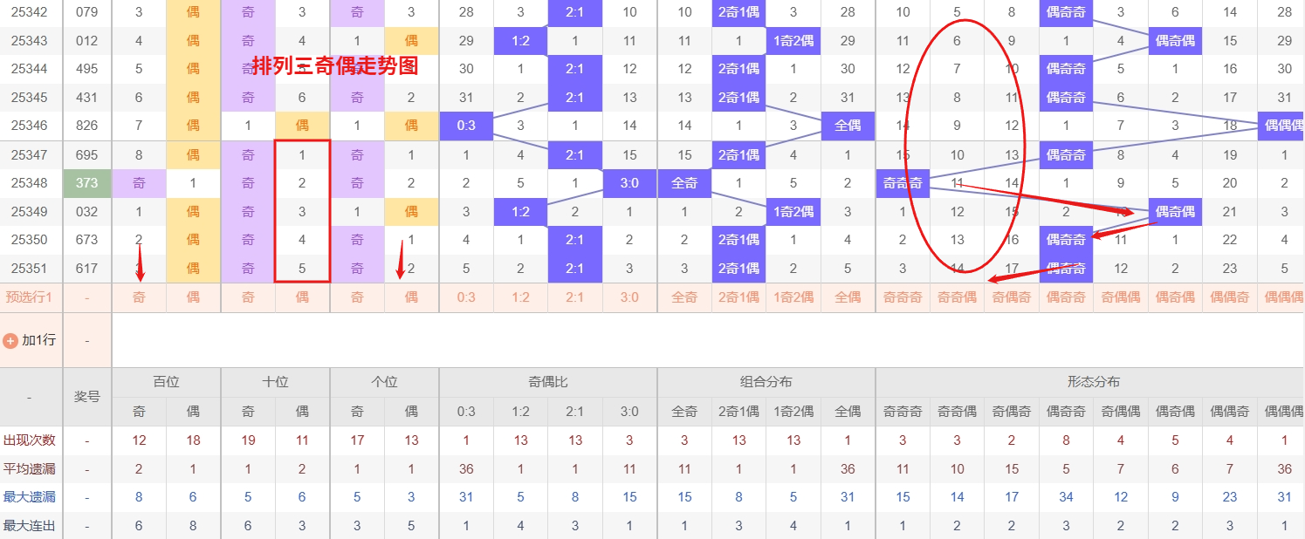
Task: Select 0:3 in the 预选行1 row
Action: pos(466,297)
